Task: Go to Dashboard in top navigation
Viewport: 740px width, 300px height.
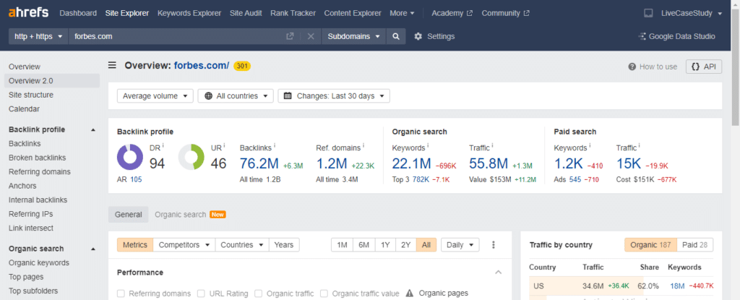Action: pos(78,13)
